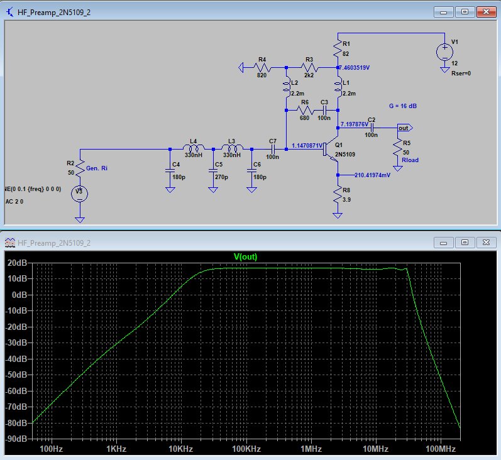Select coupling capacitor C7 symbol
501x460 pixels.
click(273, 149)
